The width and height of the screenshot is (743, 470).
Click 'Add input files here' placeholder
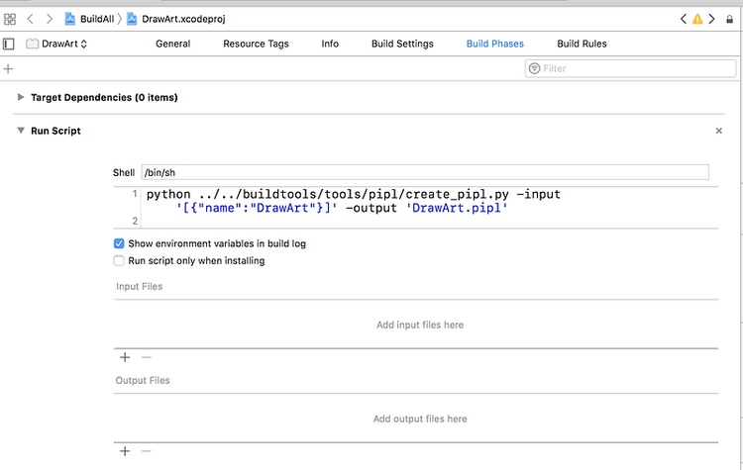tap(420, 326)
